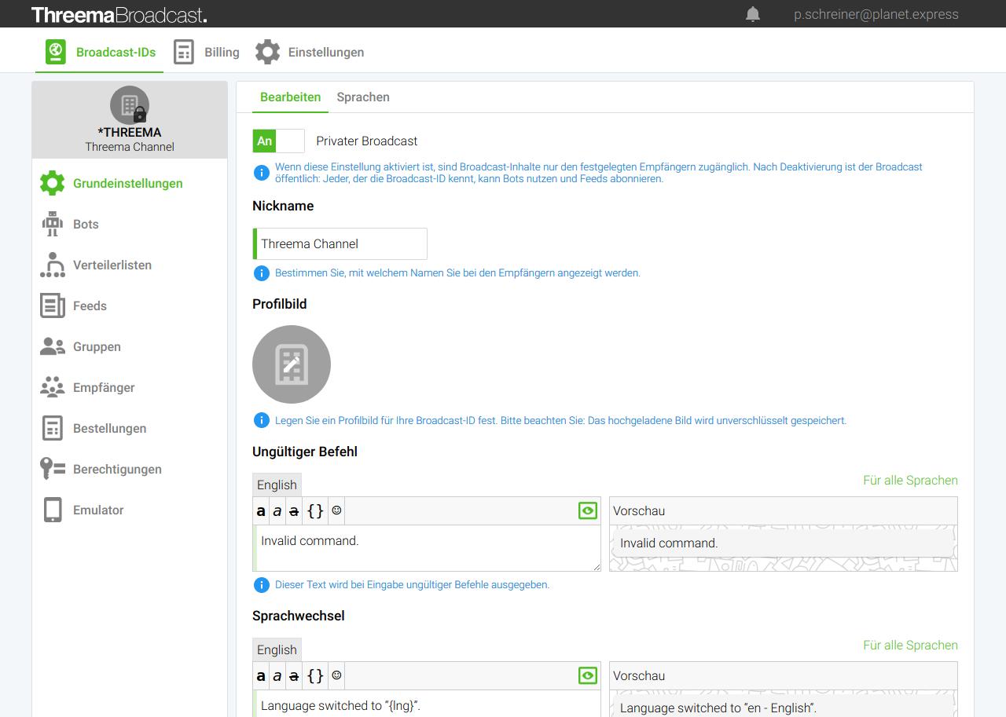This screenshot has height=717, width=1006.
Task: Open Empfänger in the sidebar
Action: 130,387
